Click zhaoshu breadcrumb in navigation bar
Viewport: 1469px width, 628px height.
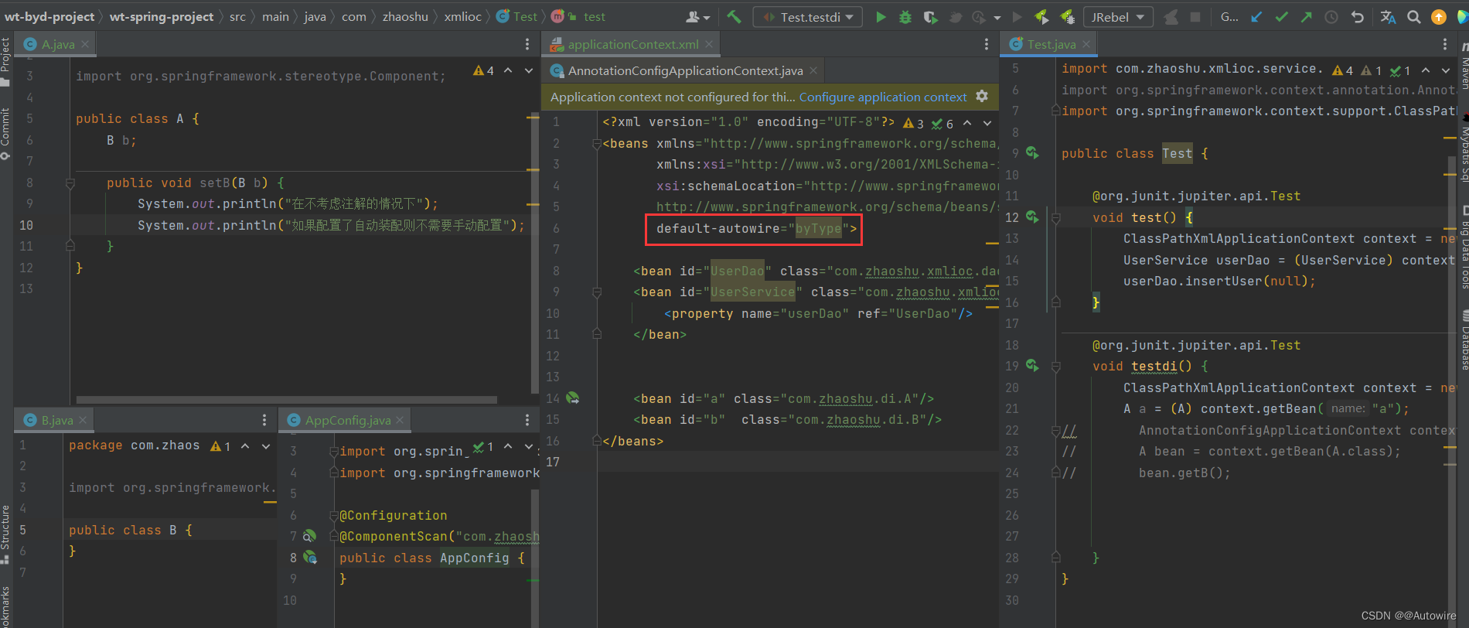[405, 17]
